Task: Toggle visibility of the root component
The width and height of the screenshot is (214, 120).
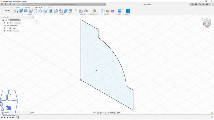Action: 6,20
